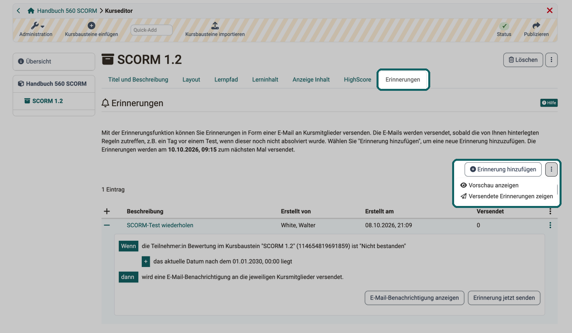Expand all rows with table header plus
Image resolution: width=572 pixels, height=333 pixels.
pyautogui.click(x=107, y=211)
